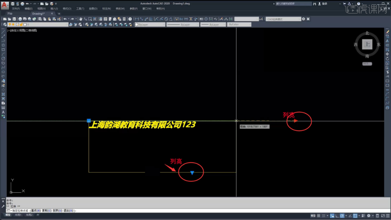Toggle object snap tracking in status bar
Screen dimensions: 391x220
point(350,216)
